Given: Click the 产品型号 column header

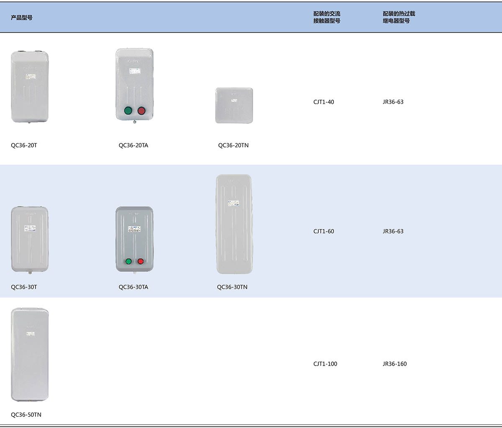Looking at the screenshot, I should point(22,18).
